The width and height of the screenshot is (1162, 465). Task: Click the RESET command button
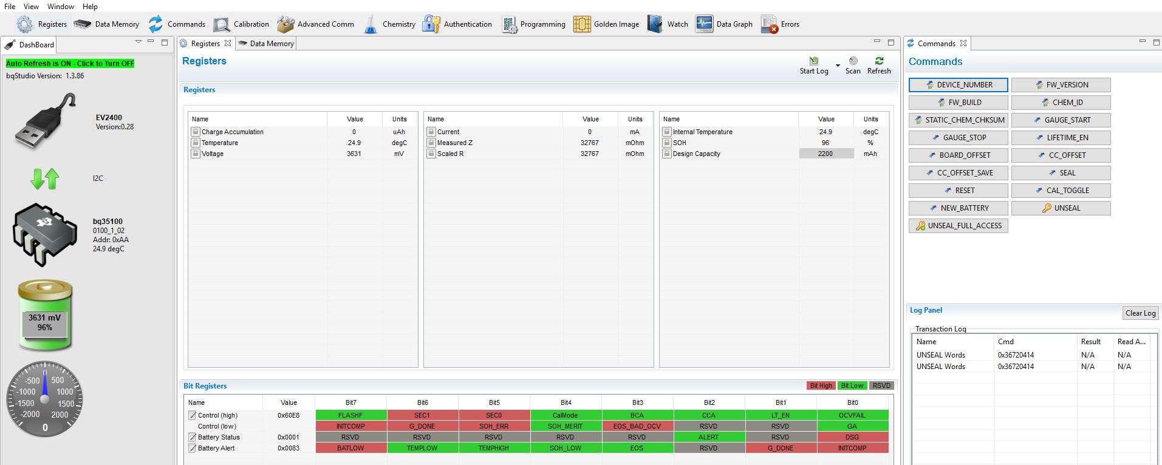pyautogui.click(x=959, y=191)
